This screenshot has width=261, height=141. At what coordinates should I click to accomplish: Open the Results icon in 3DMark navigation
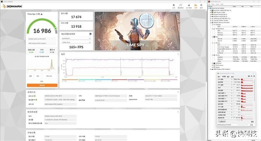pyautogui.click(x=196, y=5)
